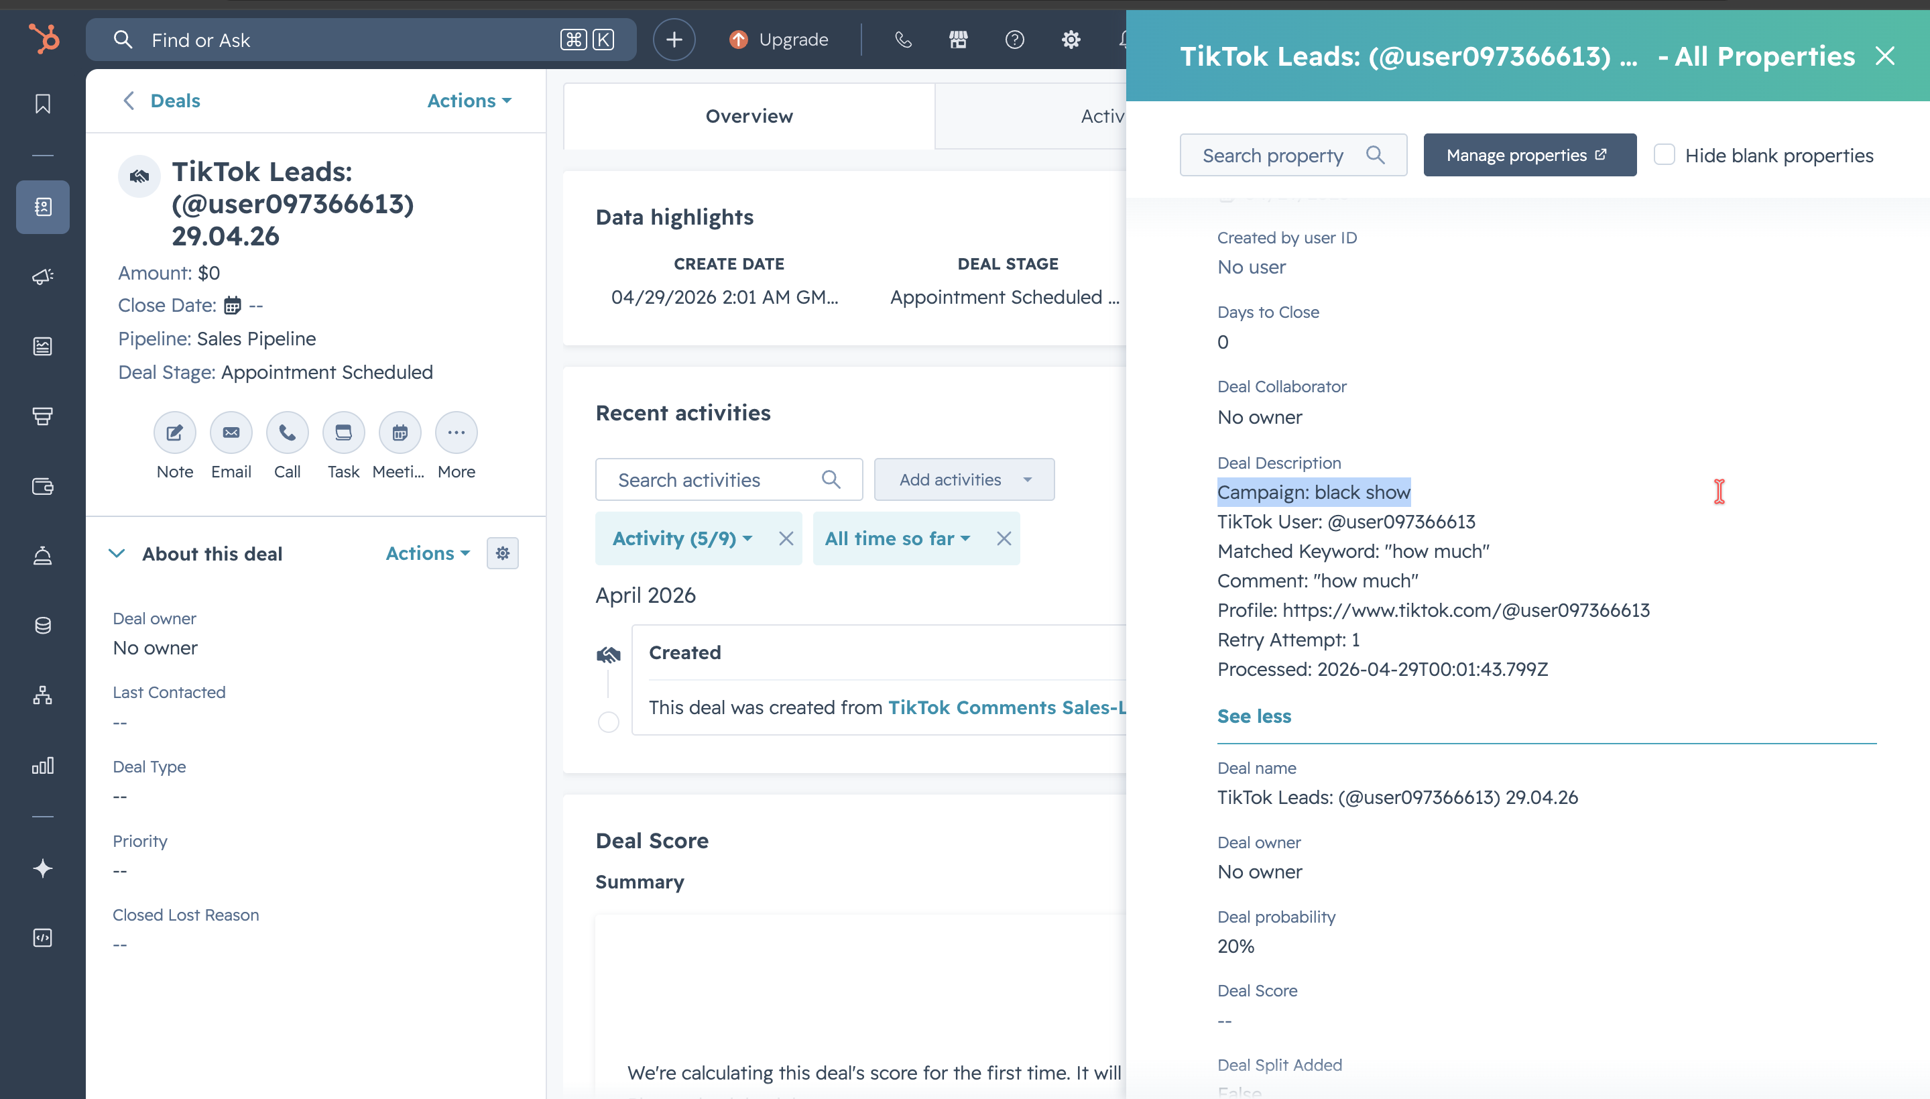
Task: Open the Actions dropdown next to Deals
Action: click(x=469, y=101)
